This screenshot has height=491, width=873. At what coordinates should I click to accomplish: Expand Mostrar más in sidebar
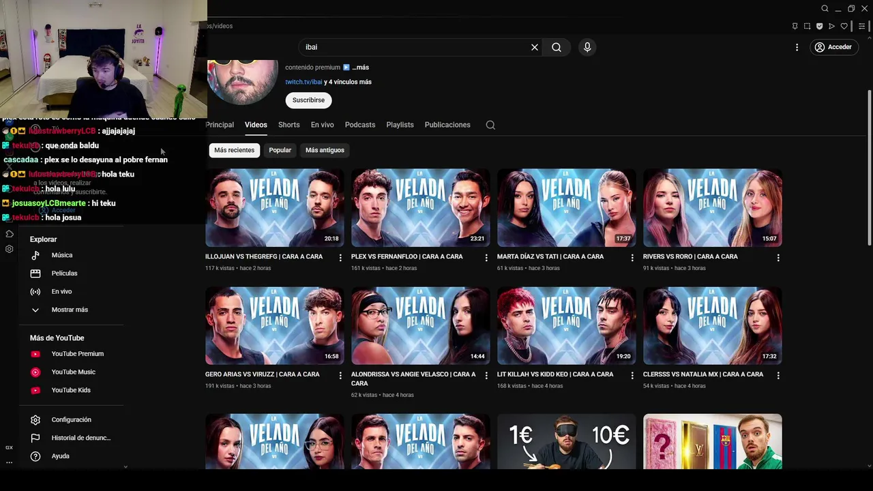point(70,310)
